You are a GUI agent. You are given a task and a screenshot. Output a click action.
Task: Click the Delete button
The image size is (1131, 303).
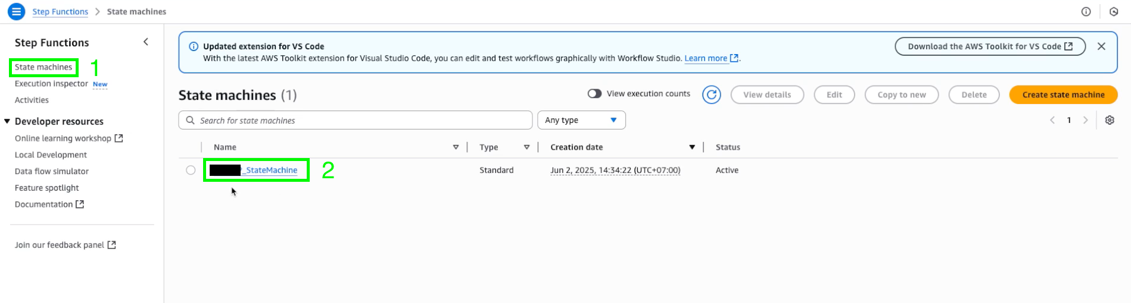(x=974, y=94)
